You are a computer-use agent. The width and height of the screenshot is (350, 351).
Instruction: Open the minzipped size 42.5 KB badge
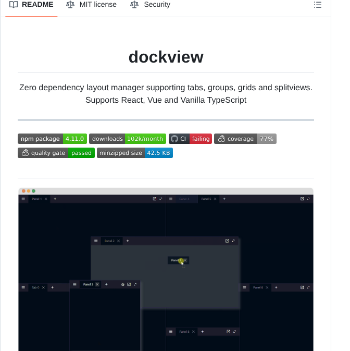(x=135, y=153)
